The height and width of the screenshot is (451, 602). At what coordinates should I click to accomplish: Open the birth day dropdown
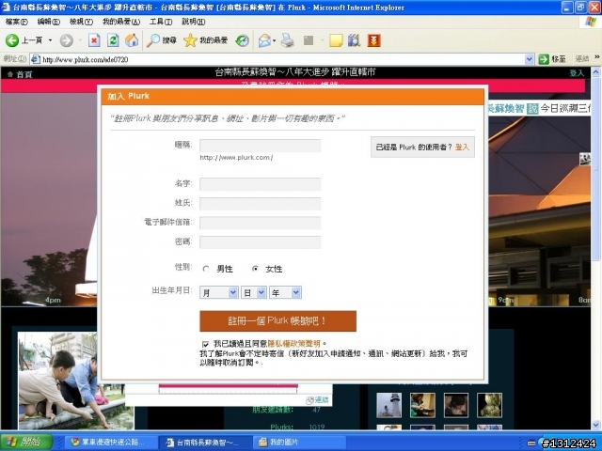click(254, 292)
